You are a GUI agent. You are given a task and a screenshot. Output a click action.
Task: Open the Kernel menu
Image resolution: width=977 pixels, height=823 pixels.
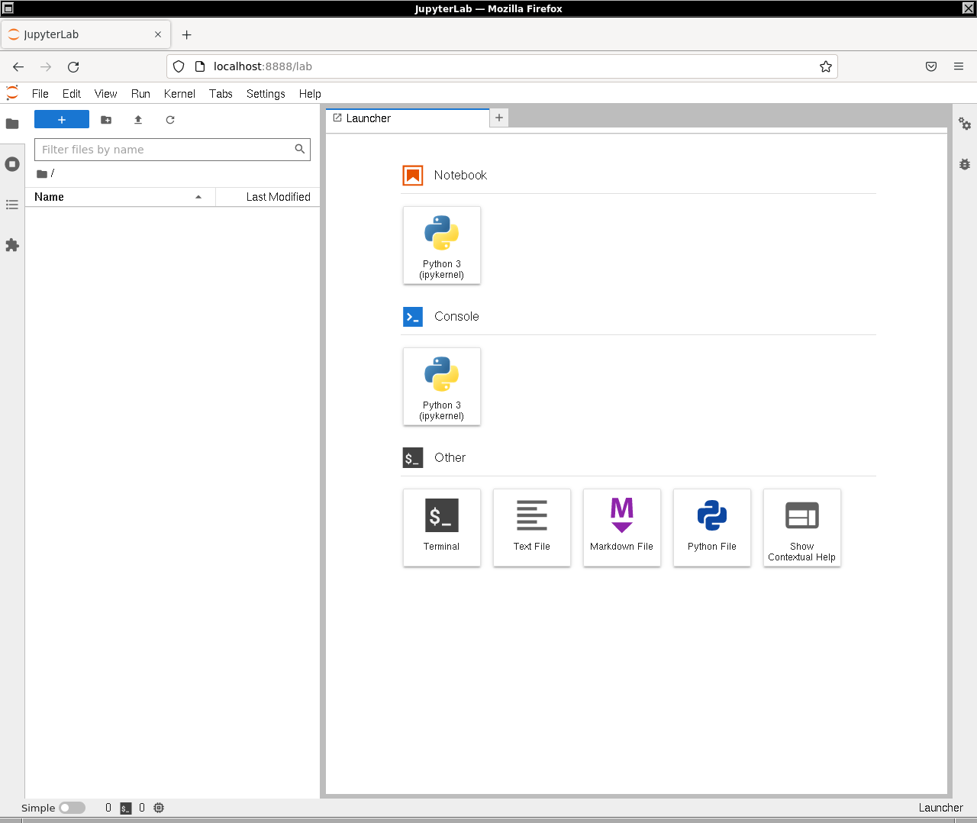click(x=179, y=94)
